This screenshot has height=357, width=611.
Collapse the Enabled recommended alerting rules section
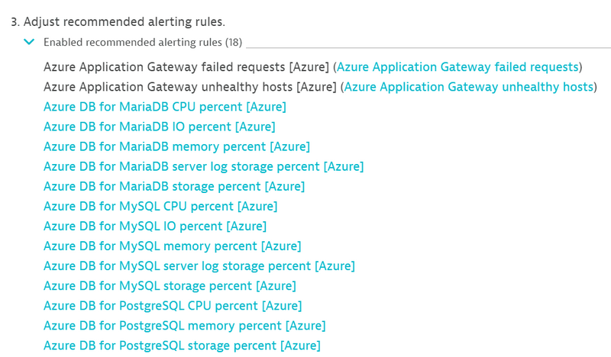(29, 43)
